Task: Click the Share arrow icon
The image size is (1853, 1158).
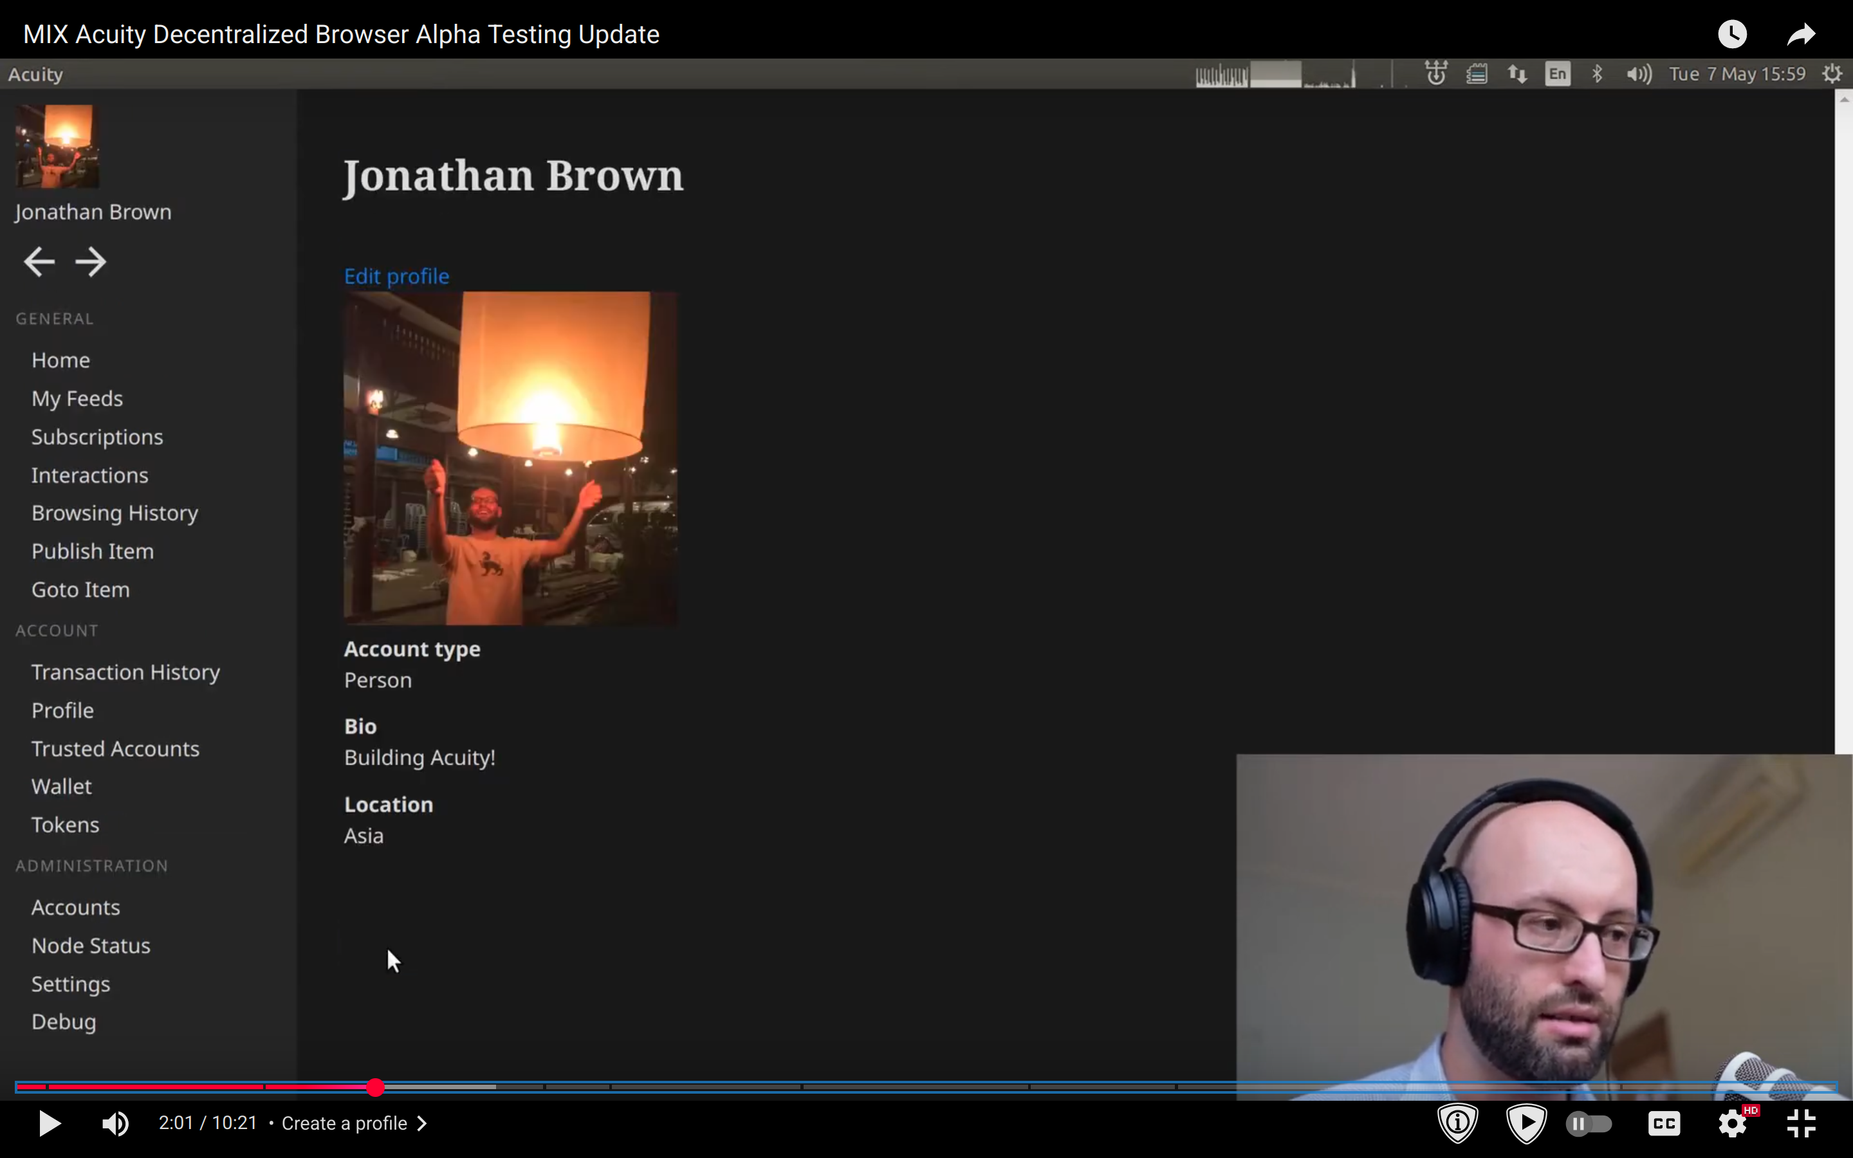Action: [1801, 33]
